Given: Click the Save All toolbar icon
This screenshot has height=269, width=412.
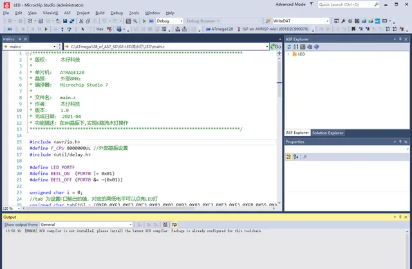Looking at the screenshot, I should pyautogui.click(x=71, y=21).
